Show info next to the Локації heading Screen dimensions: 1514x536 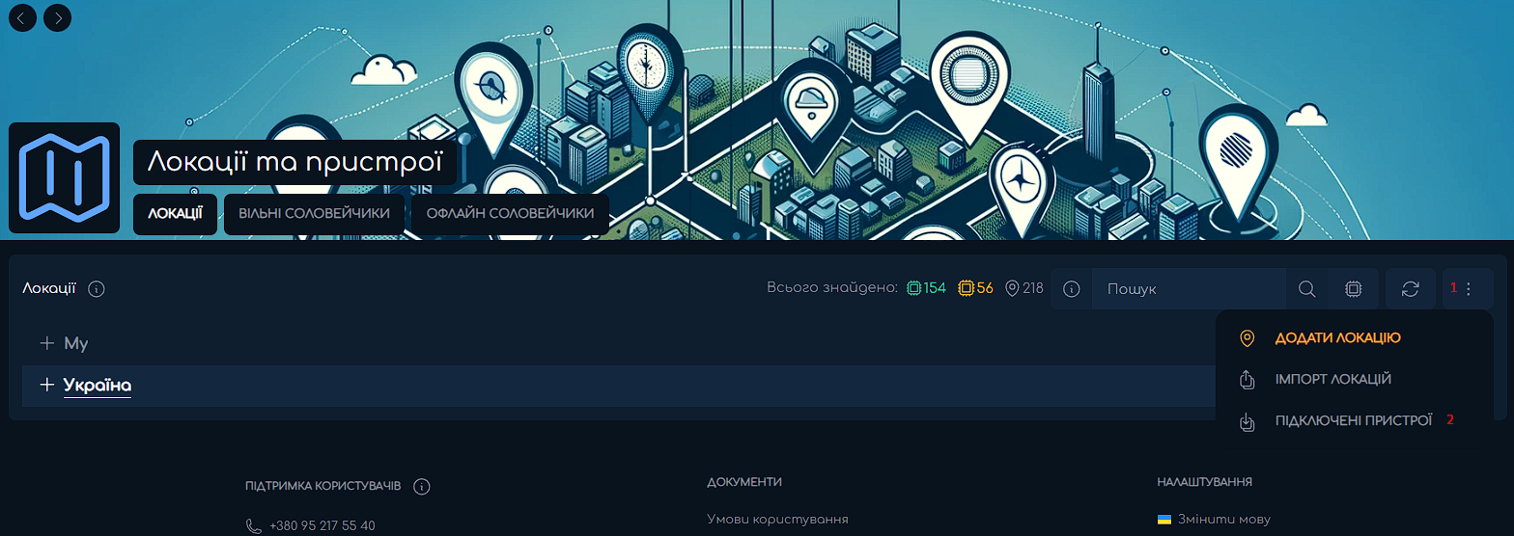tap(97, 289)
